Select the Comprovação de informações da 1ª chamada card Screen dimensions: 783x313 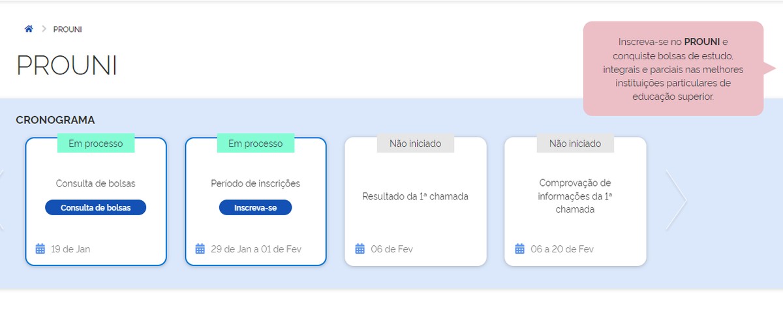click(576, 201)
